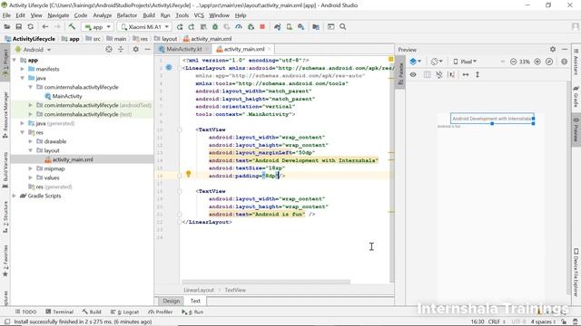Toggle autoconnect icon in Preview toolbar
The height and width of the screenshot is (326, 581).
[439, 74]
